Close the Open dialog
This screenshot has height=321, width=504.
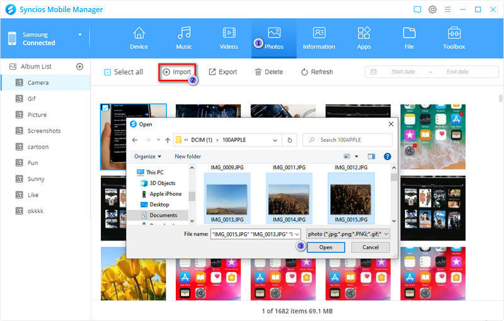[x=391, y=124]
